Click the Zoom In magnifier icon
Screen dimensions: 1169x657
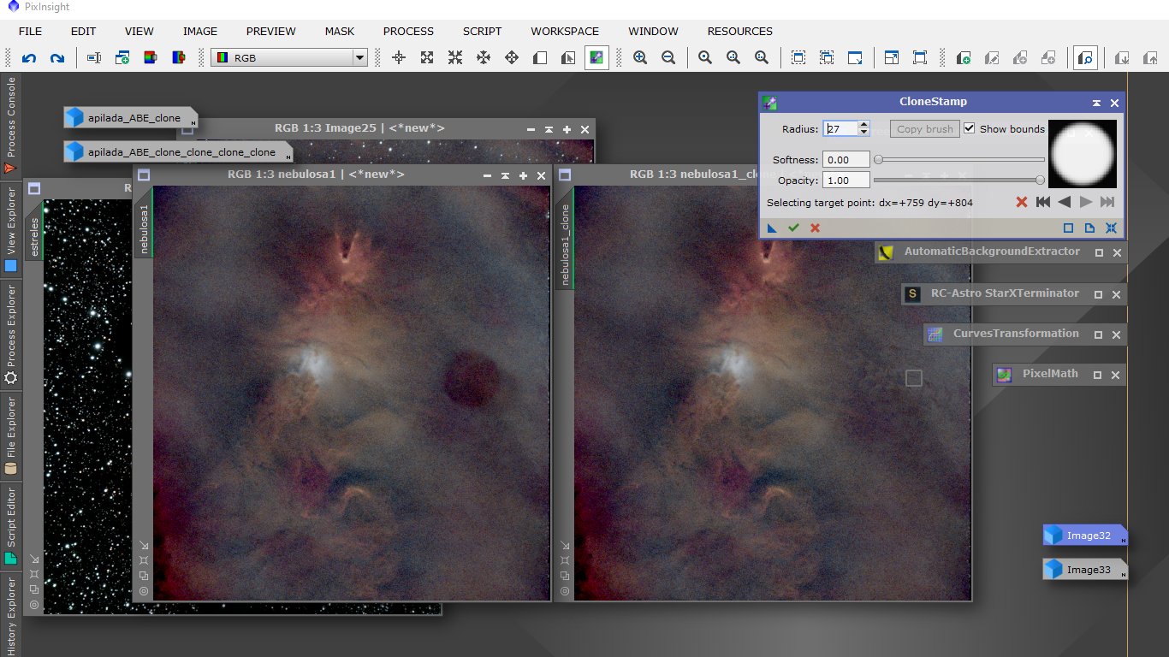640,58
